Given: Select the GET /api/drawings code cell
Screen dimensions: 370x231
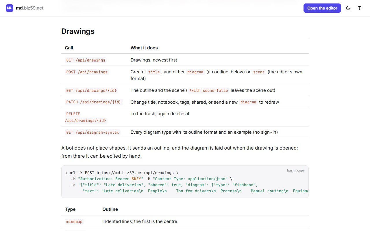Looking at the screenshot, I should click(86, 60).
